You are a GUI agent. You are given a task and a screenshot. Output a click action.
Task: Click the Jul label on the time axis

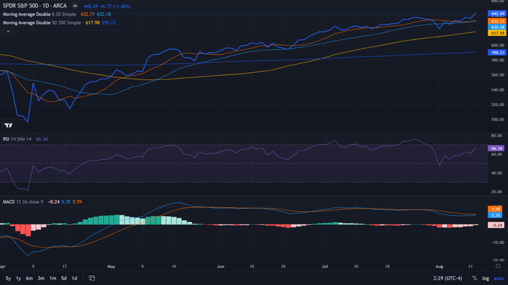click(x=324, y=267)
